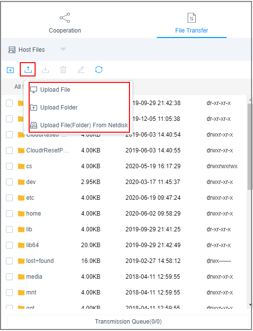
Task: Click the Cooperation share icon
Action: click(65, 18)
